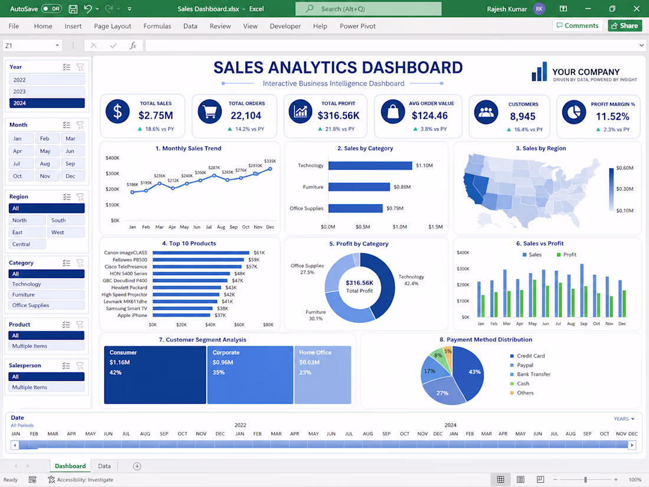
Task: Toggle multi-select on Region slicer
Action: point(67,197)
